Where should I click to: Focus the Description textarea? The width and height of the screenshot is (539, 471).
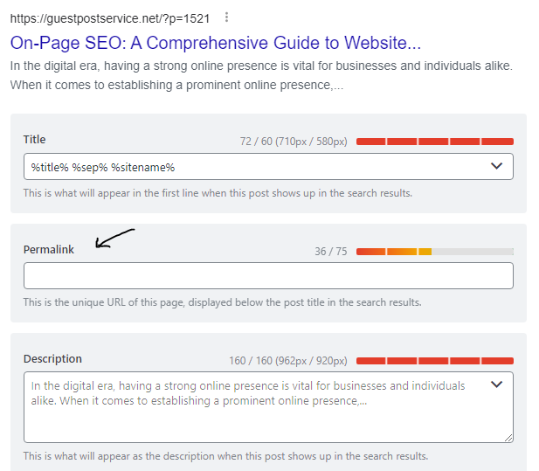click(x=268, y=407)
